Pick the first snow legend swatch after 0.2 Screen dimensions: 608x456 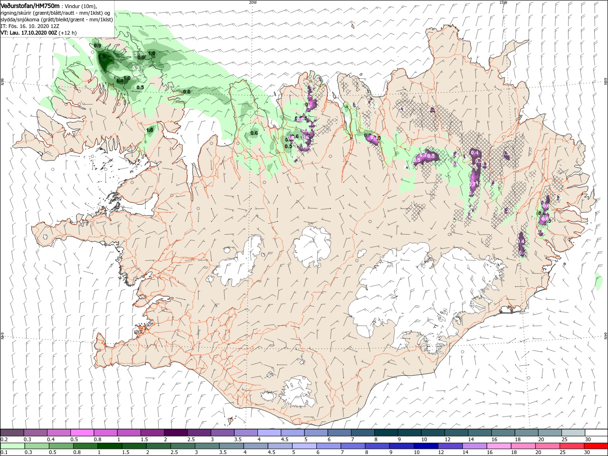click(12, 433)
